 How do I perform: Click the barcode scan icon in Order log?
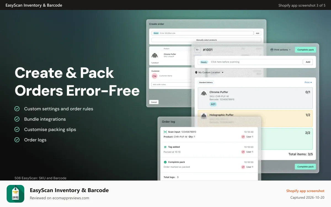[x=165, y=132]
